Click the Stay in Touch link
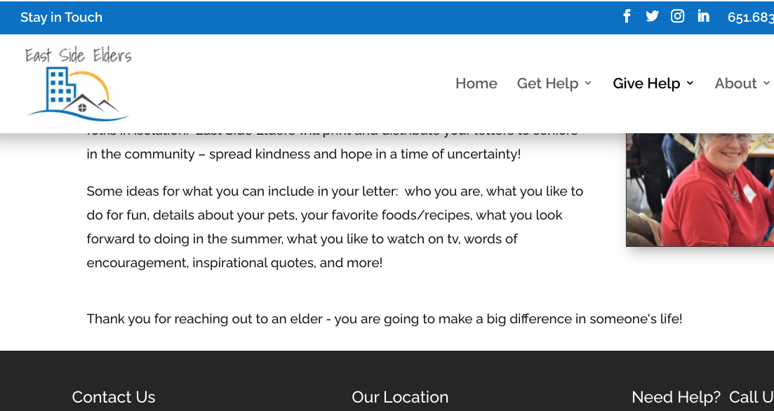 [x=61, y=18]
